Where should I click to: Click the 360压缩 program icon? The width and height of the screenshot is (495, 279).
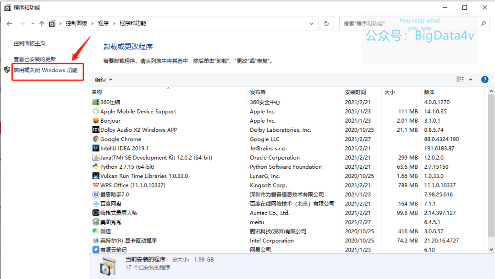(x=96, y=102)
